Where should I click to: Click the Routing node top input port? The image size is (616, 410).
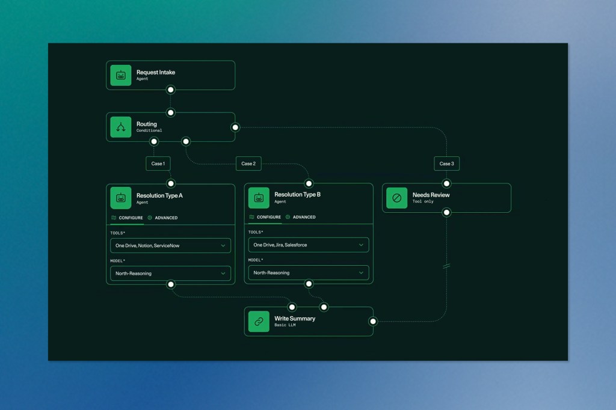click(x=170, y=112)
